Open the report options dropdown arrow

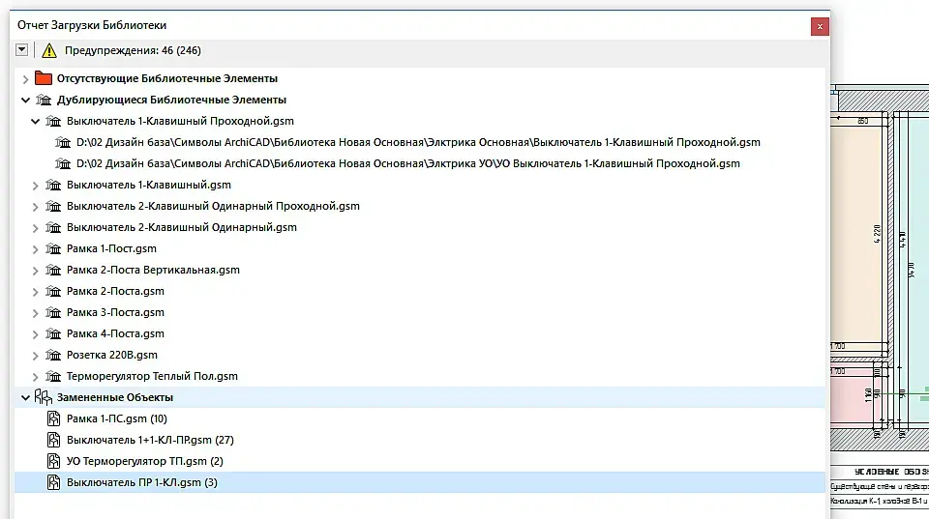pos(22,49)
